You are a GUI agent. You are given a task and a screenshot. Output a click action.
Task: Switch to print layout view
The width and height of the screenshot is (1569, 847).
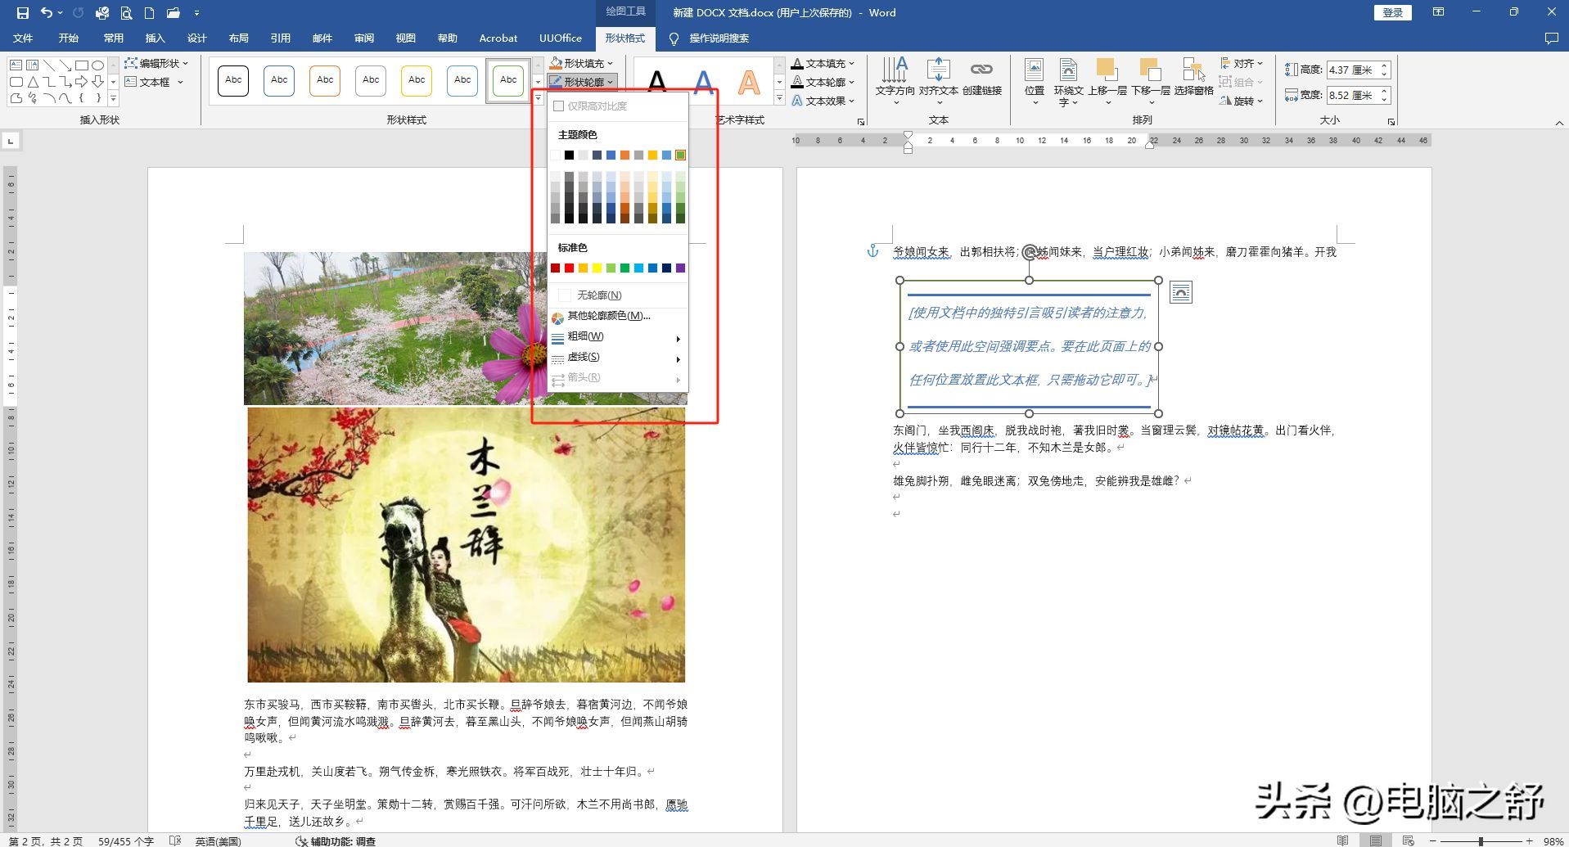pos(1376,841)
